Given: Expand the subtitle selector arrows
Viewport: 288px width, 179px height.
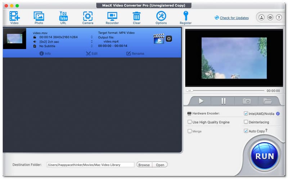Looking at the screenshot, I should pyautogui.click(x=91, y=46).
